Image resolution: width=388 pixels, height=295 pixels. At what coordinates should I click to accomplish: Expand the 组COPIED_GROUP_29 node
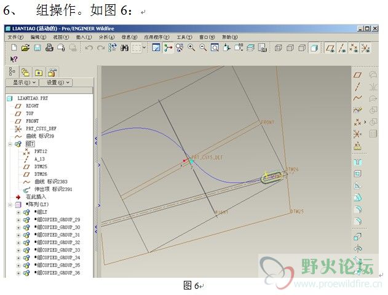(x=18, y=220)
